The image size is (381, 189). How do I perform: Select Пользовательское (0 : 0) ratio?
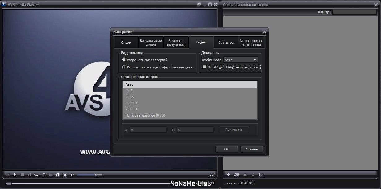(x=190, y=115)
